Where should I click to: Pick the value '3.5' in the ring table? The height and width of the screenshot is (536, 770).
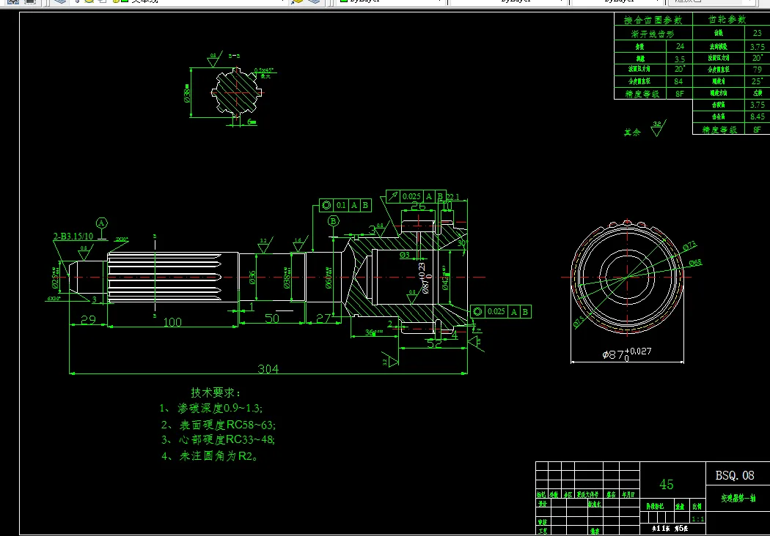[680, 59]
